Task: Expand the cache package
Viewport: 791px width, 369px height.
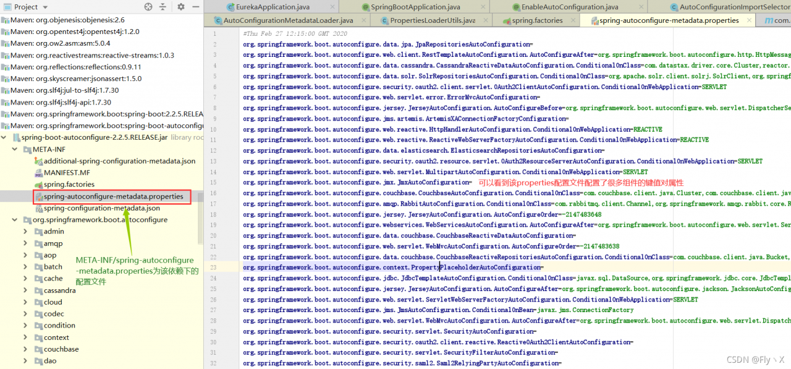Action: point(25,279)
